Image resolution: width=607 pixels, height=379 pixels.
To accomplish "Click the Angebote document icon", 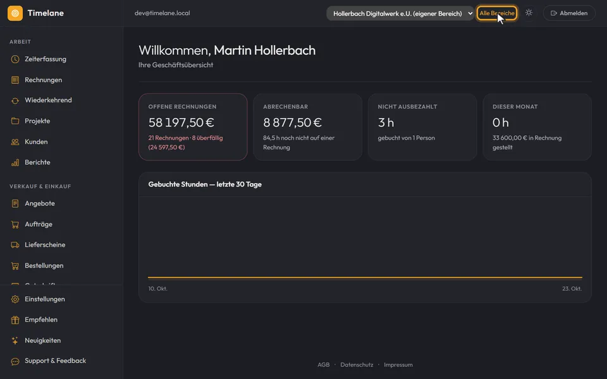I will point(15,203).
